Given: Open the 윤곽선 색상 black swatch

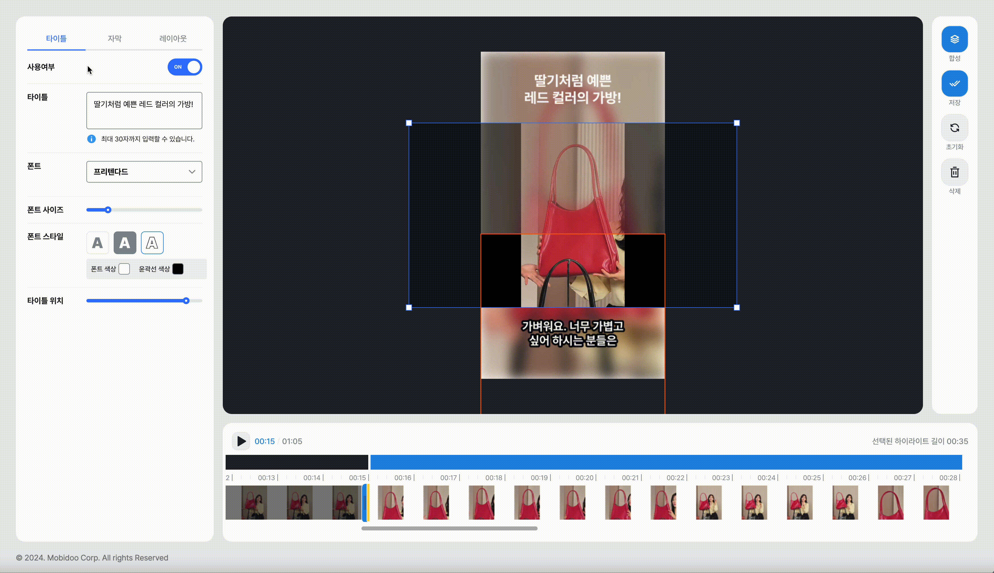Looking at the screenshot, I should [178, 269].
